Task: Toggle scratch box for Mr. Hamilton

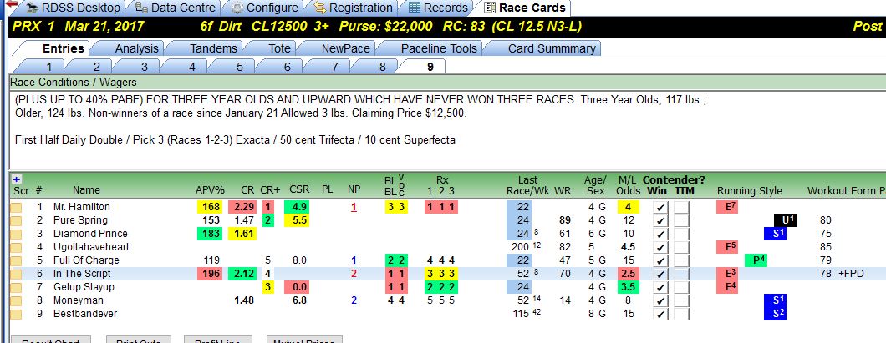Action: 17,207
